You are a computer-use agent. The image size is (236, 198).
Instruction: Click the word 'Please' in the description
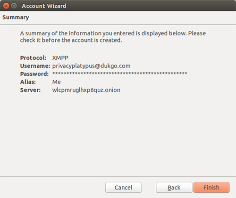(197, 33)
